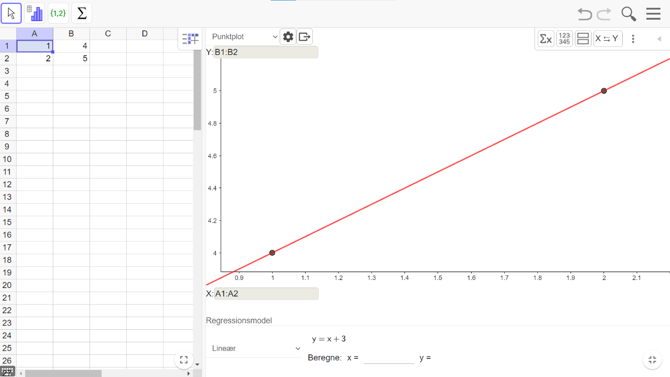Image resolution: width=670 pixels, height=377 pixels.
Task: Expand the Punktplot chart type dropdown
Action: click(245, 37)
